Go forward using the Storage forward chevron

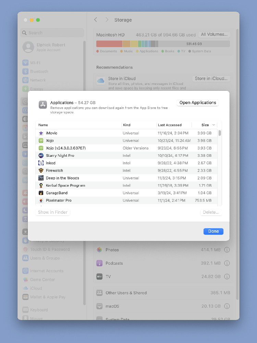tap(107, 20)
